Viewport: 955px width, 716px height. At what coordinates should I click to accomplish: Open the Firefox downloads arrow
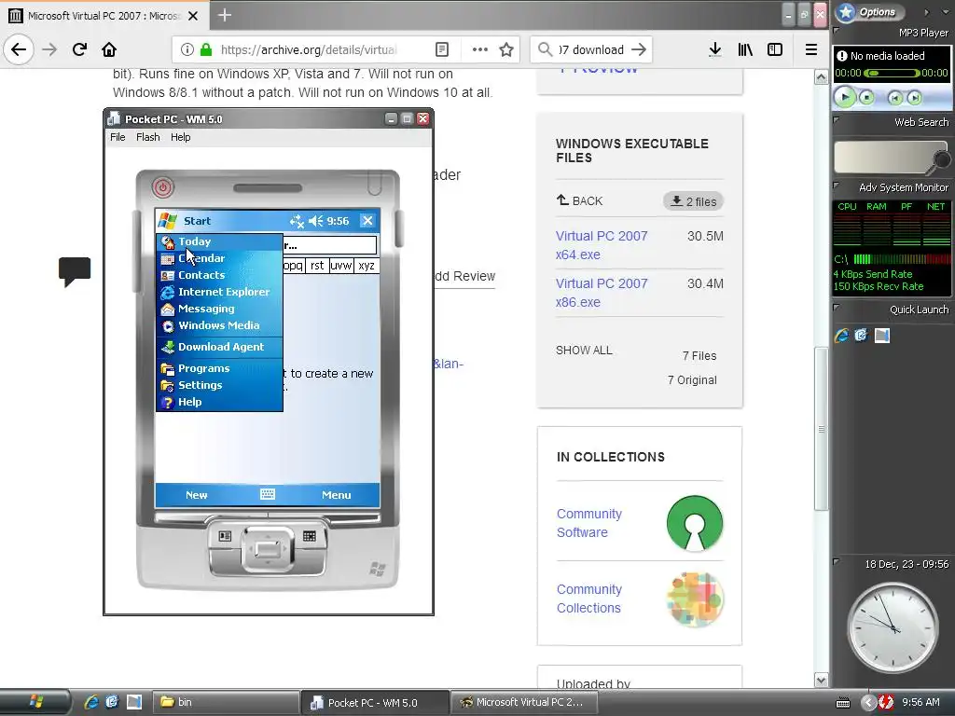(x=715, y=49)
